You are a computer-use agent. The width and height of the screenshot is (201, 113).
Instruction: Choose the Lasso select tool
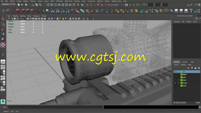[3, 24]
